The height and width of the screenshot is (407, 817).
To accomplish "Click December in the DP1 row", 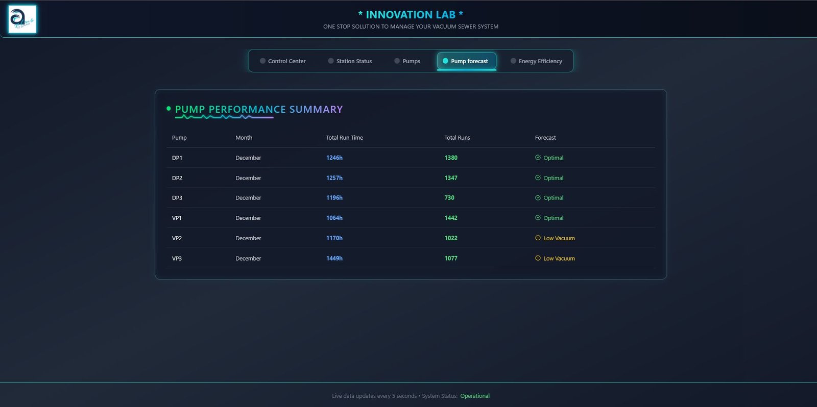I will click(248, 158).
